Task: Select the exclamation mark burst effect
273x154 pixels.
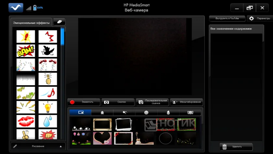Action: coord(26,36)
